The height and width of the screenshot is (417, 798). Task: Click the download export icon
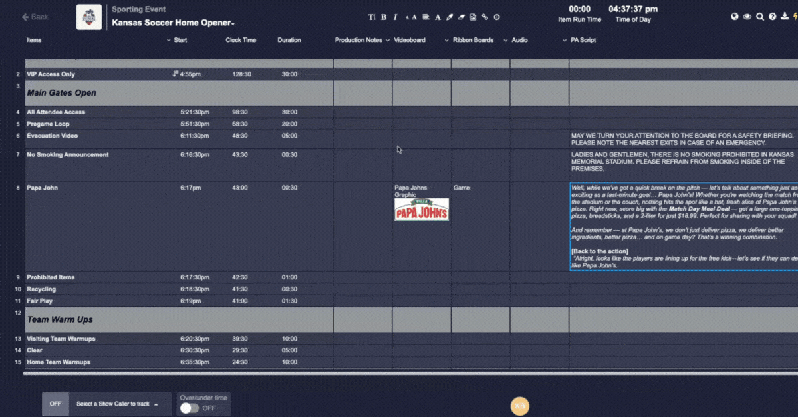pyautogui.click(x=785, y=17)
